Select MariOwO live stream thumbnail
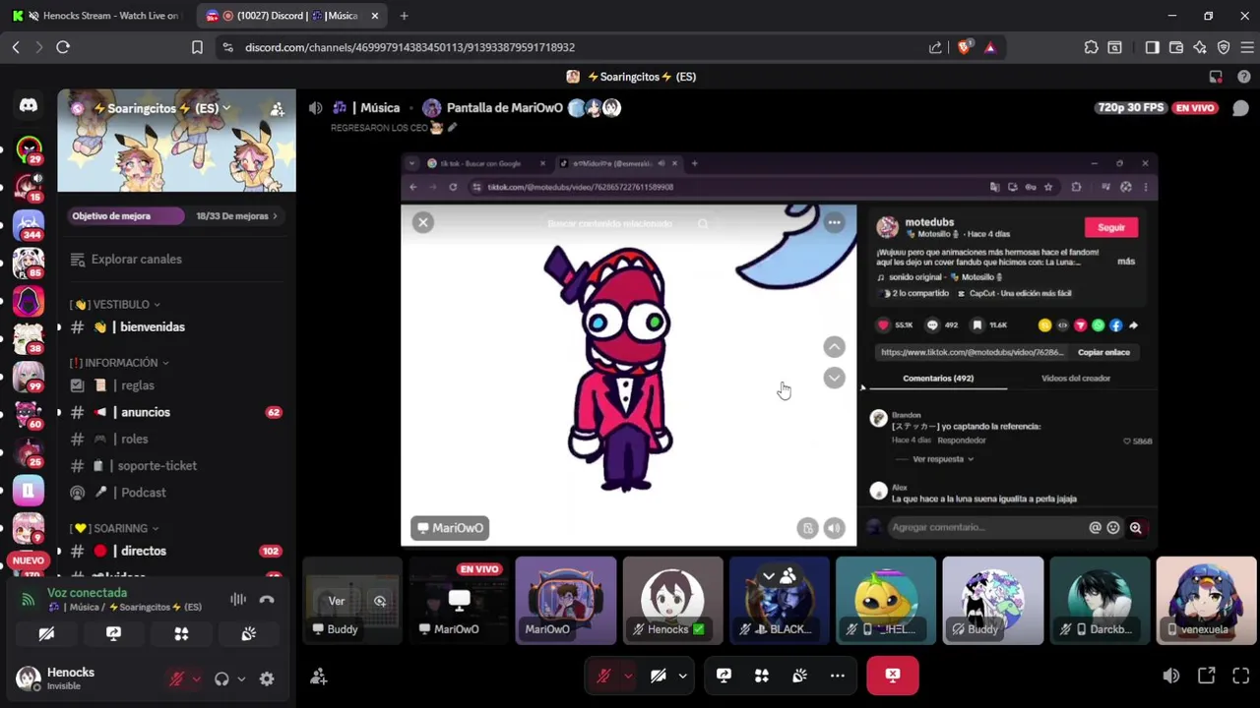 pos(459,601)
